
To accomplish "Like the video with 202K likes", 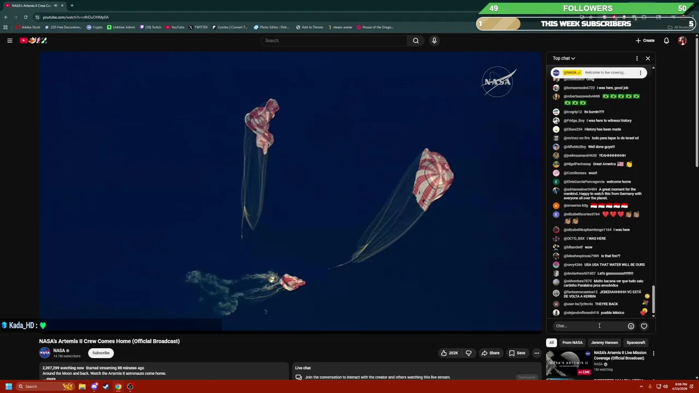I will pyautogui.click(x=449, y=353).
